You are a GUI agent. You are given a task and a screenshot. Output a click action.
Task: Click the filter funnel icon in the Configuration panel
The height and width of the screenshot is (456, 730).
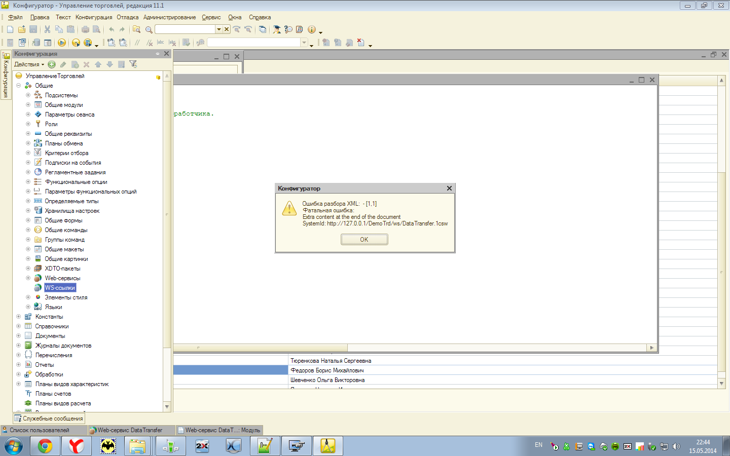pyautogui.click(x=133, y=64)
